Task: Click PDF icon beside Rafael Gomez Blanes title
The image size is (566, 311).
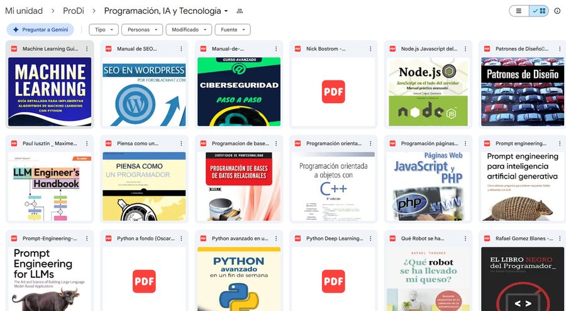Action: 487,239
